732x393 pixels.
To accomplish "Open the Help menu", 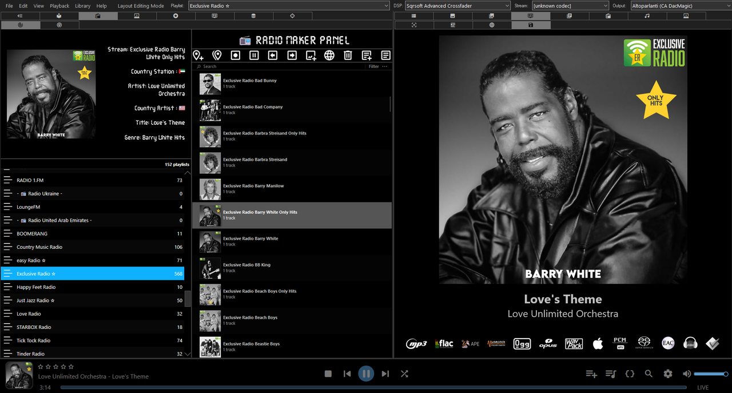I will pyautogui.click(x=102, y=6).
